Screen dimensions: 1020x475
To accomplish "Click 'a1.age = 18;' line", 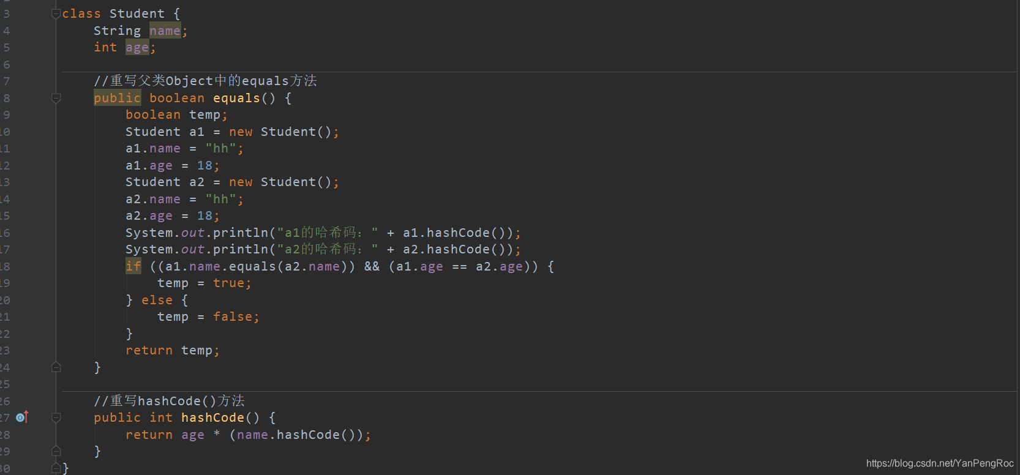I will point(173,165).
